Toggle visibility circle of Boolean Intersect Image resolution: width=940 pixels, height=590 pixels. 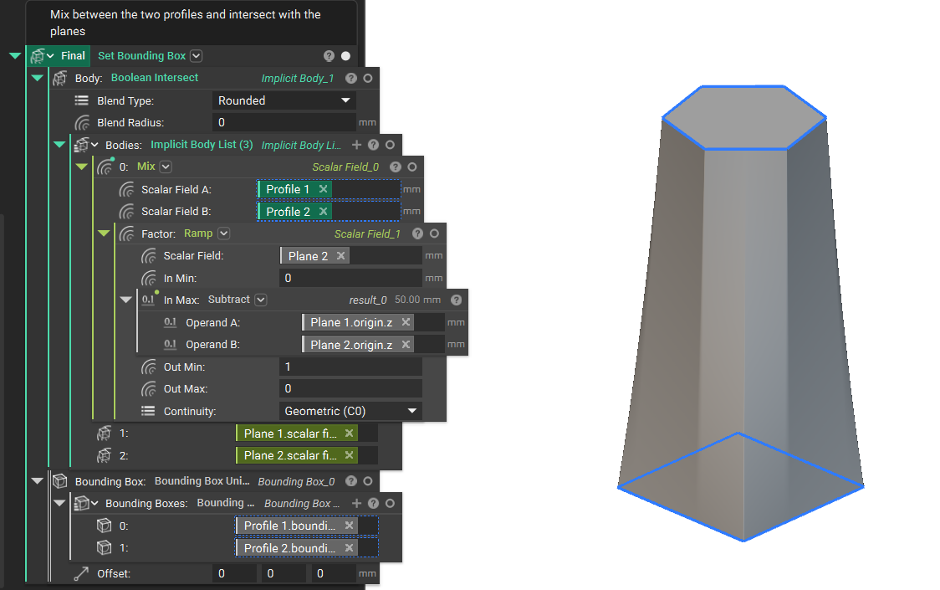[x=368, y=78]
